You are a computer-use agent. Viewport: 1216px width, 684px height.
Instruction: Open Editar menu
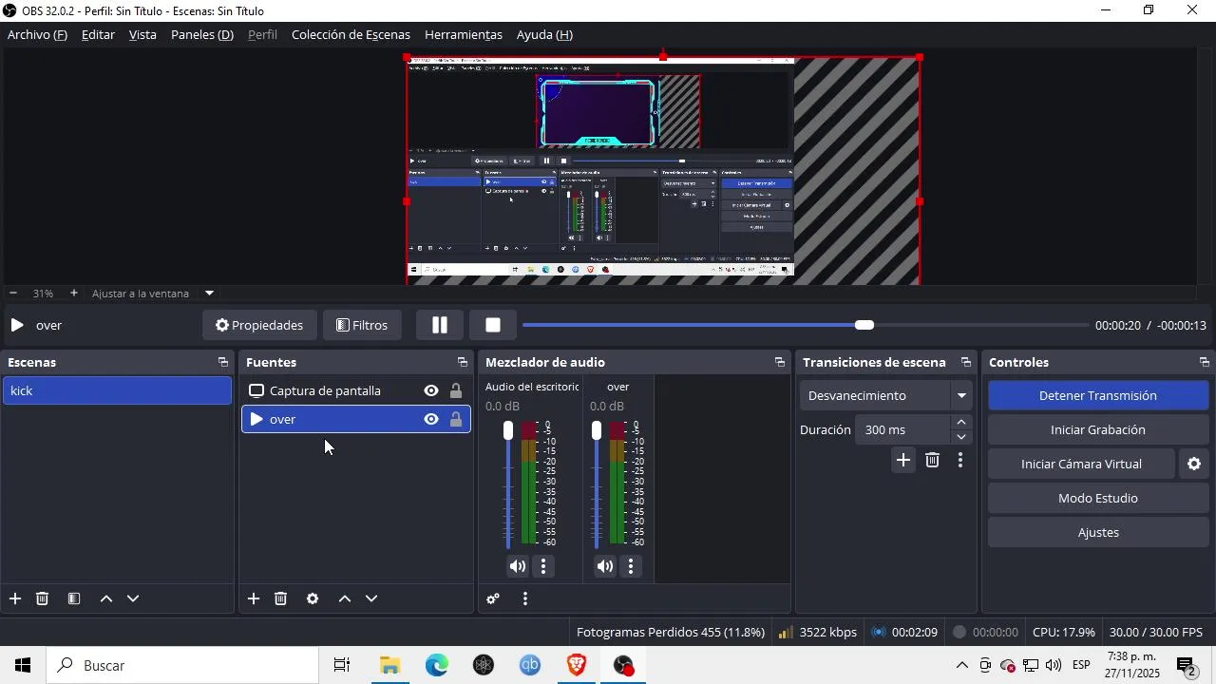[98, 34]
